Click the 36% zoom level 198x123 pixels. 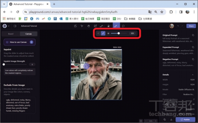[151, 121]
